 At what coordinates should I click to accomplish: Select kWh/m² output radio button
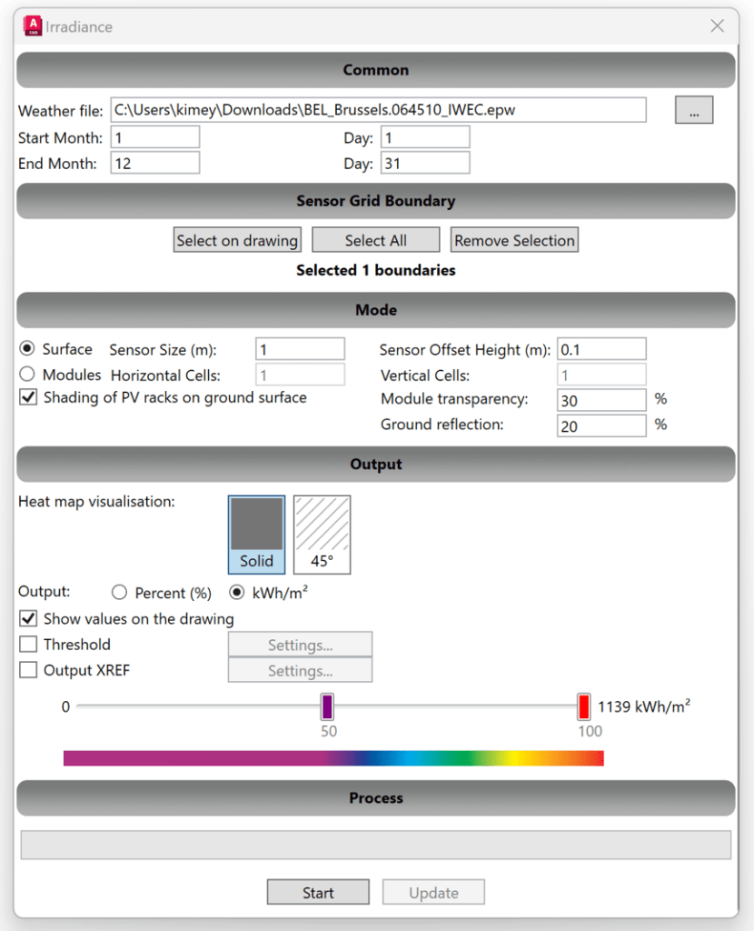(237, 592)
